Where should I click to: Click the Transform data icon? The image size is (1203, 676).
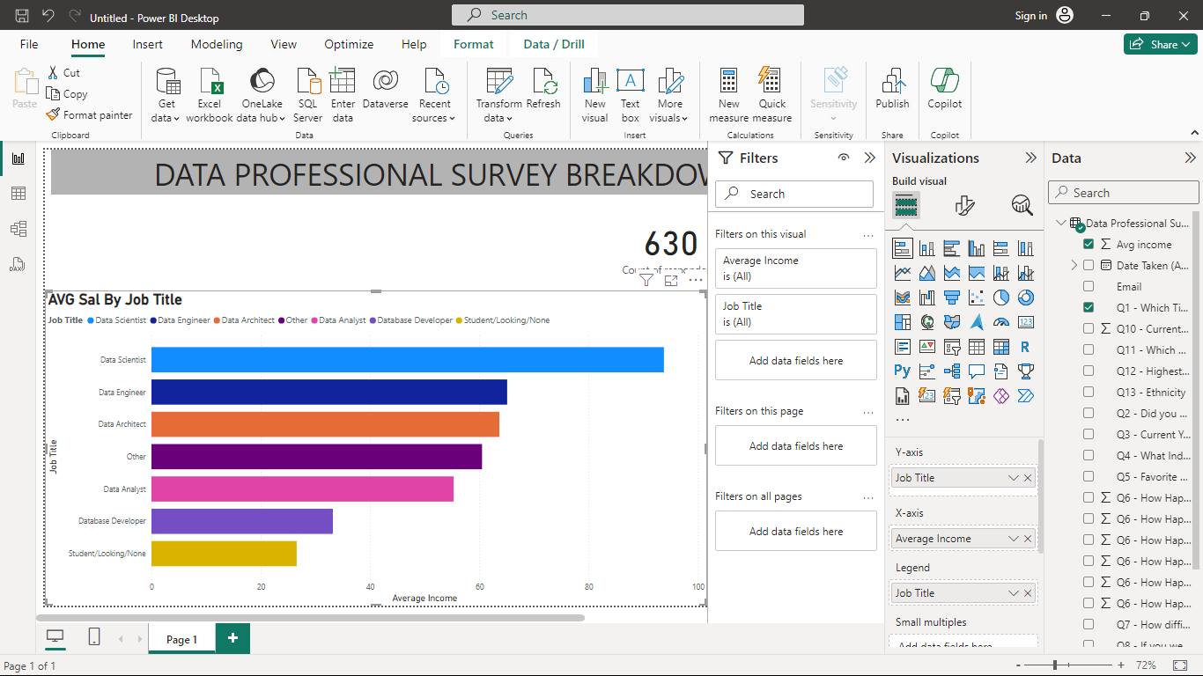[499, 82]
